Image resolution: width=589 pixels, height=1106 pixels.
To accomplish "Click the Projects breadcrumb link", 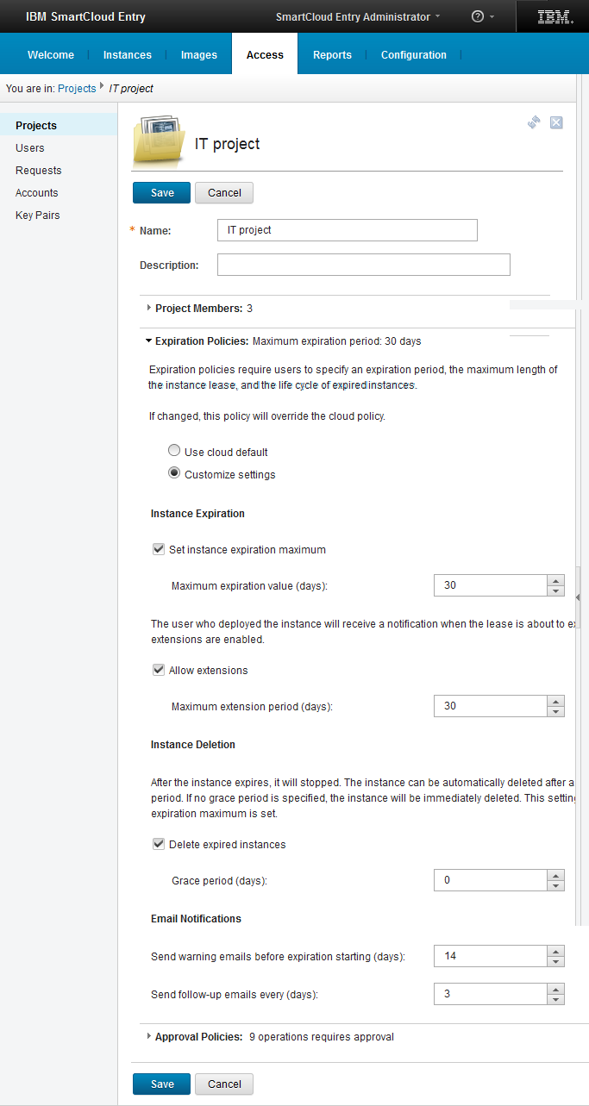I will (77, 89).
